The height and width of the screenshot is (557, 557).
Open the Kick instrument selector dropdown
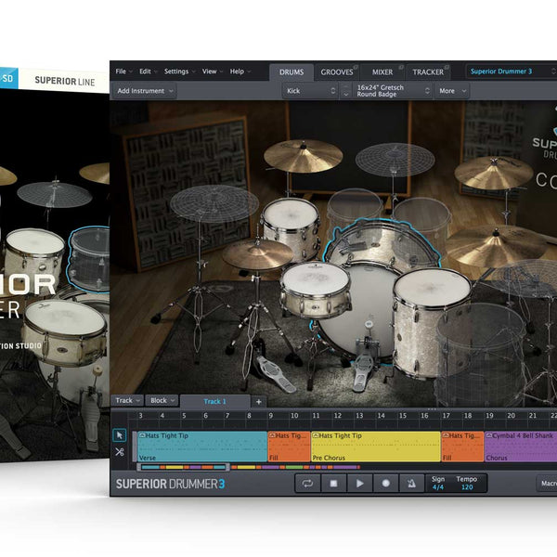pos(310,91)
